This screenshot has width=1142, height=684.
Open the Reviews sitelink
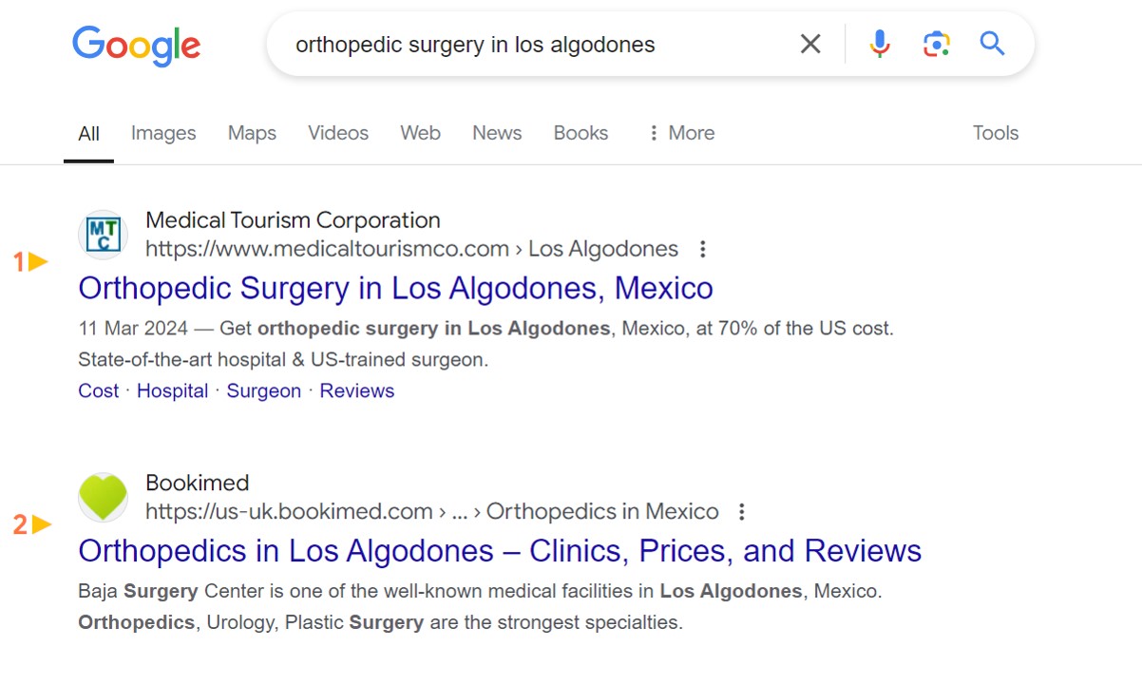click(x=356, y=390)
